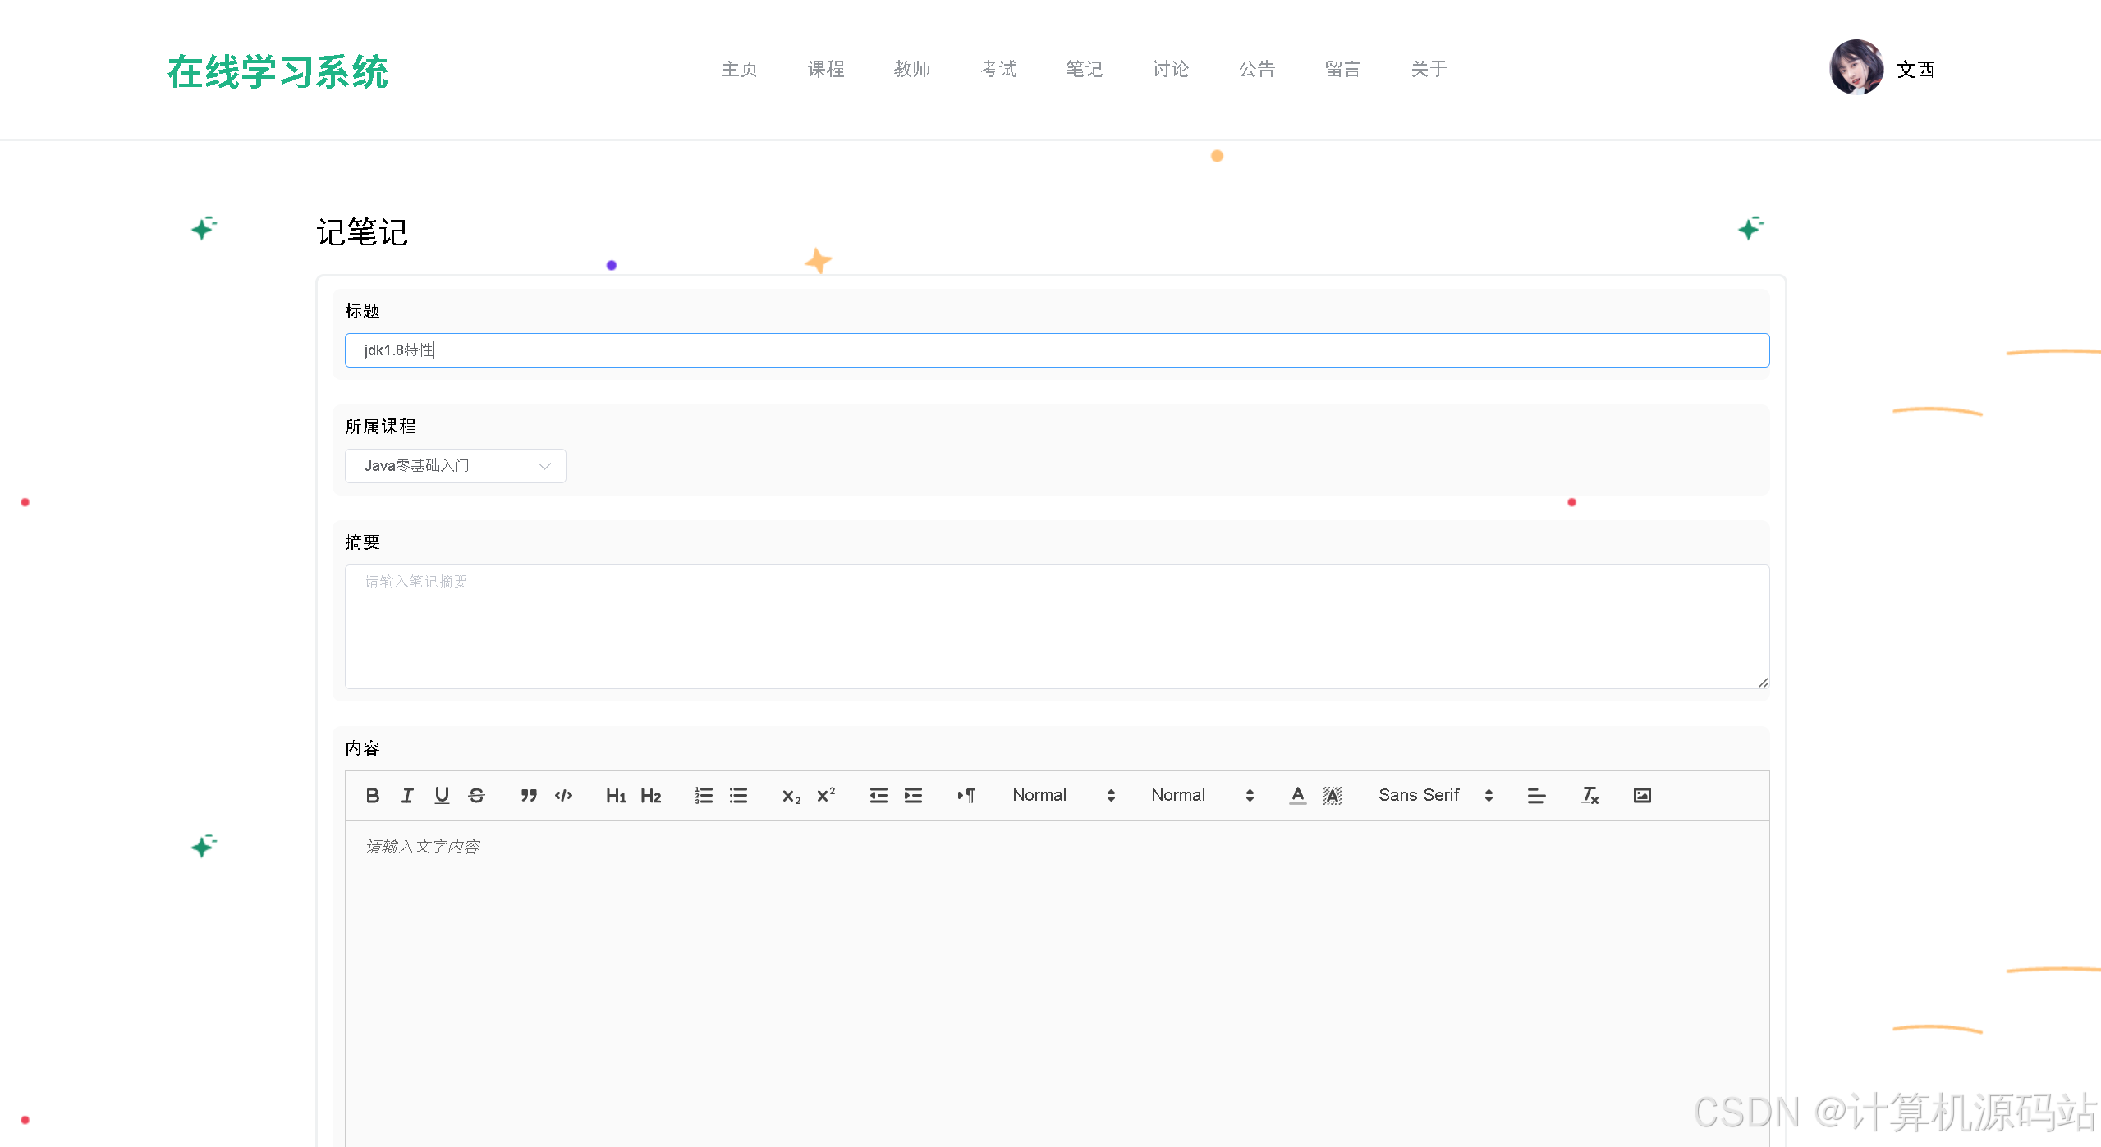This screenshot has width=2101, height=1147.
Task: Apply Heading 1 style
Action: point(616,795)
